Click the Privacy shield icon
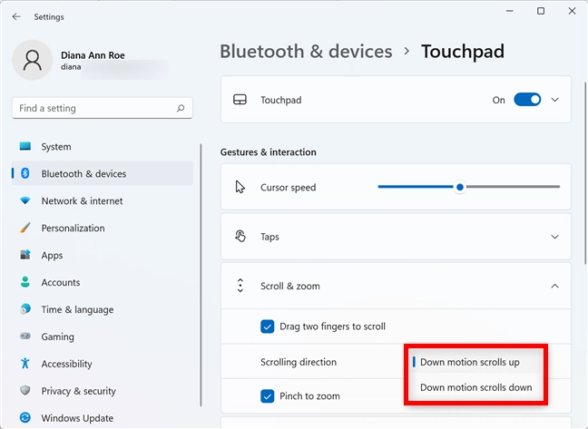This screenshot has width=588, height=429. coord(25,390)
